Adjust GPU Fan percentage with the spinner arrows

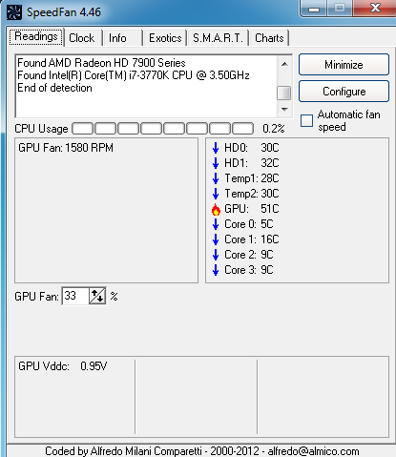[x=97, y=297]
